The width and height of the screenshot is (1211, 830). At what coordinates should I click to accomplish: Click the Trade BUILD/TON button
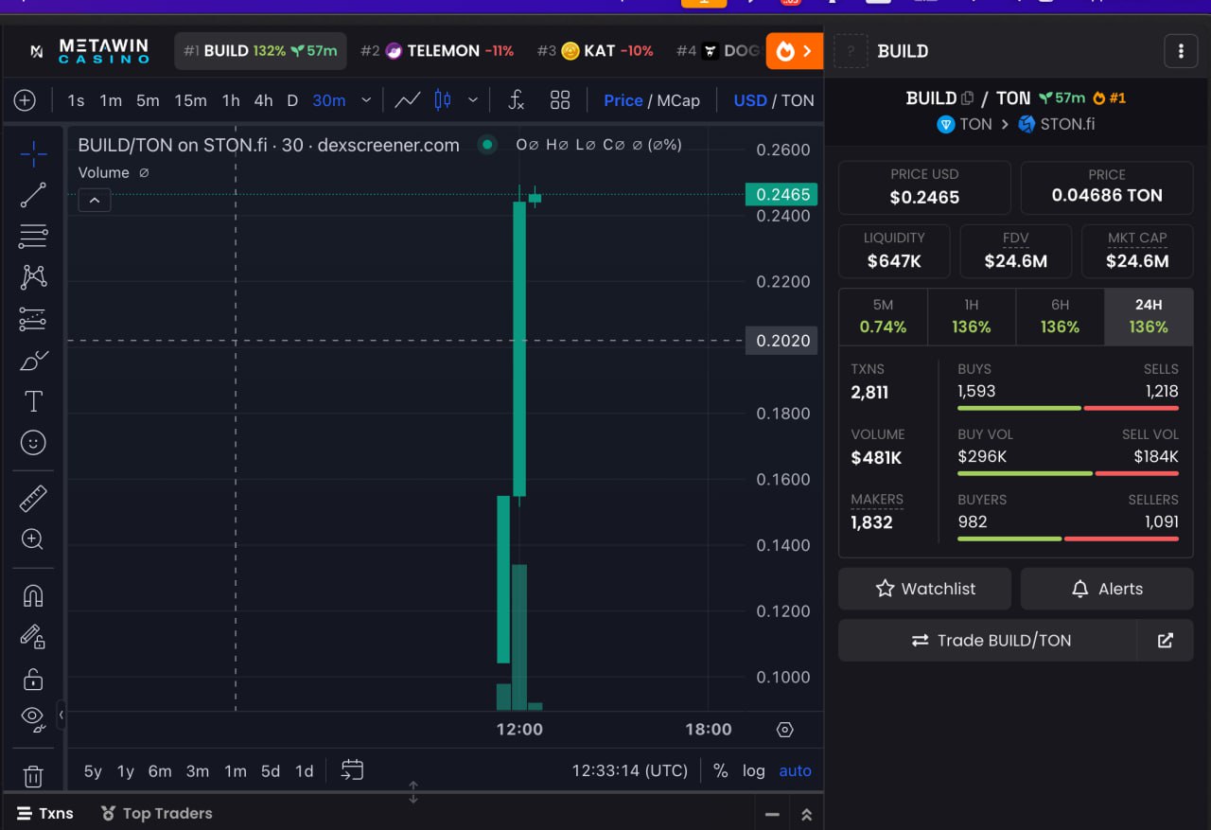click(989, 641)
